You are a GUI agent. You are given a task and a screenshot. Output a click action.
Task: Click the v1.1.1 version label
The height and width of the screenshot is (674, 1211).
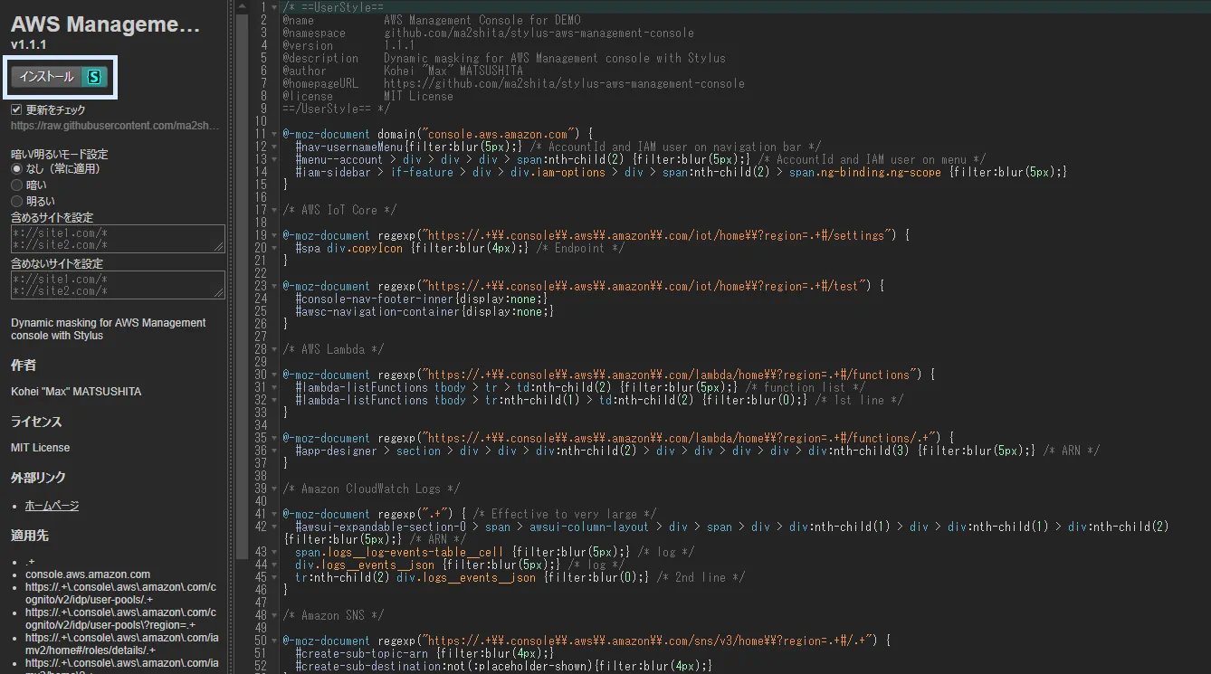click(x=29, y=44)
